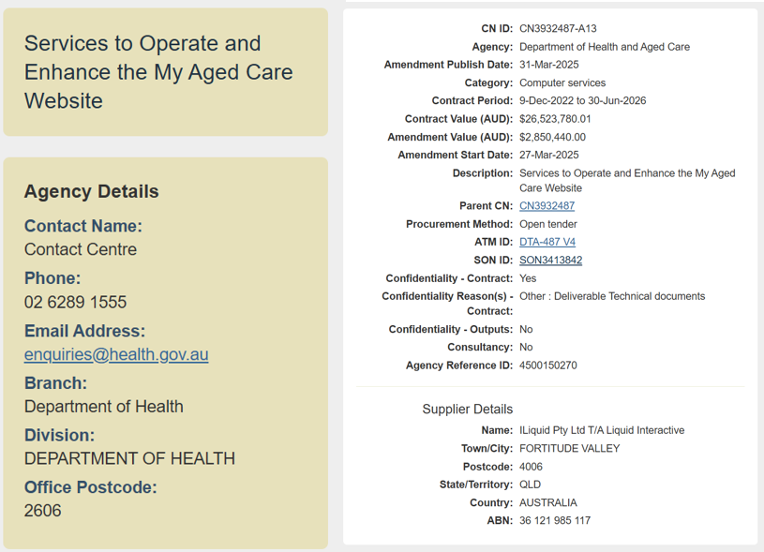Screen dimensions: 764x552
Task: View the SON3413842 standing offer link
Action: pos(551,260)
